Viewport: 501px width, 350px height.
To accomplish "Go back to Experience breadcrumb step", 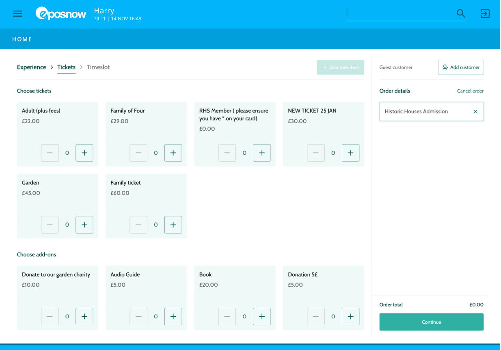I will click(31, 67).
